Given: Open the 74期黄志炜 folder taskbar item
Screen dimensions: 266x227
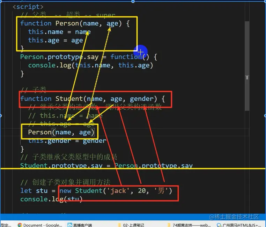Looking at the screenshot, I should (189, 225).
